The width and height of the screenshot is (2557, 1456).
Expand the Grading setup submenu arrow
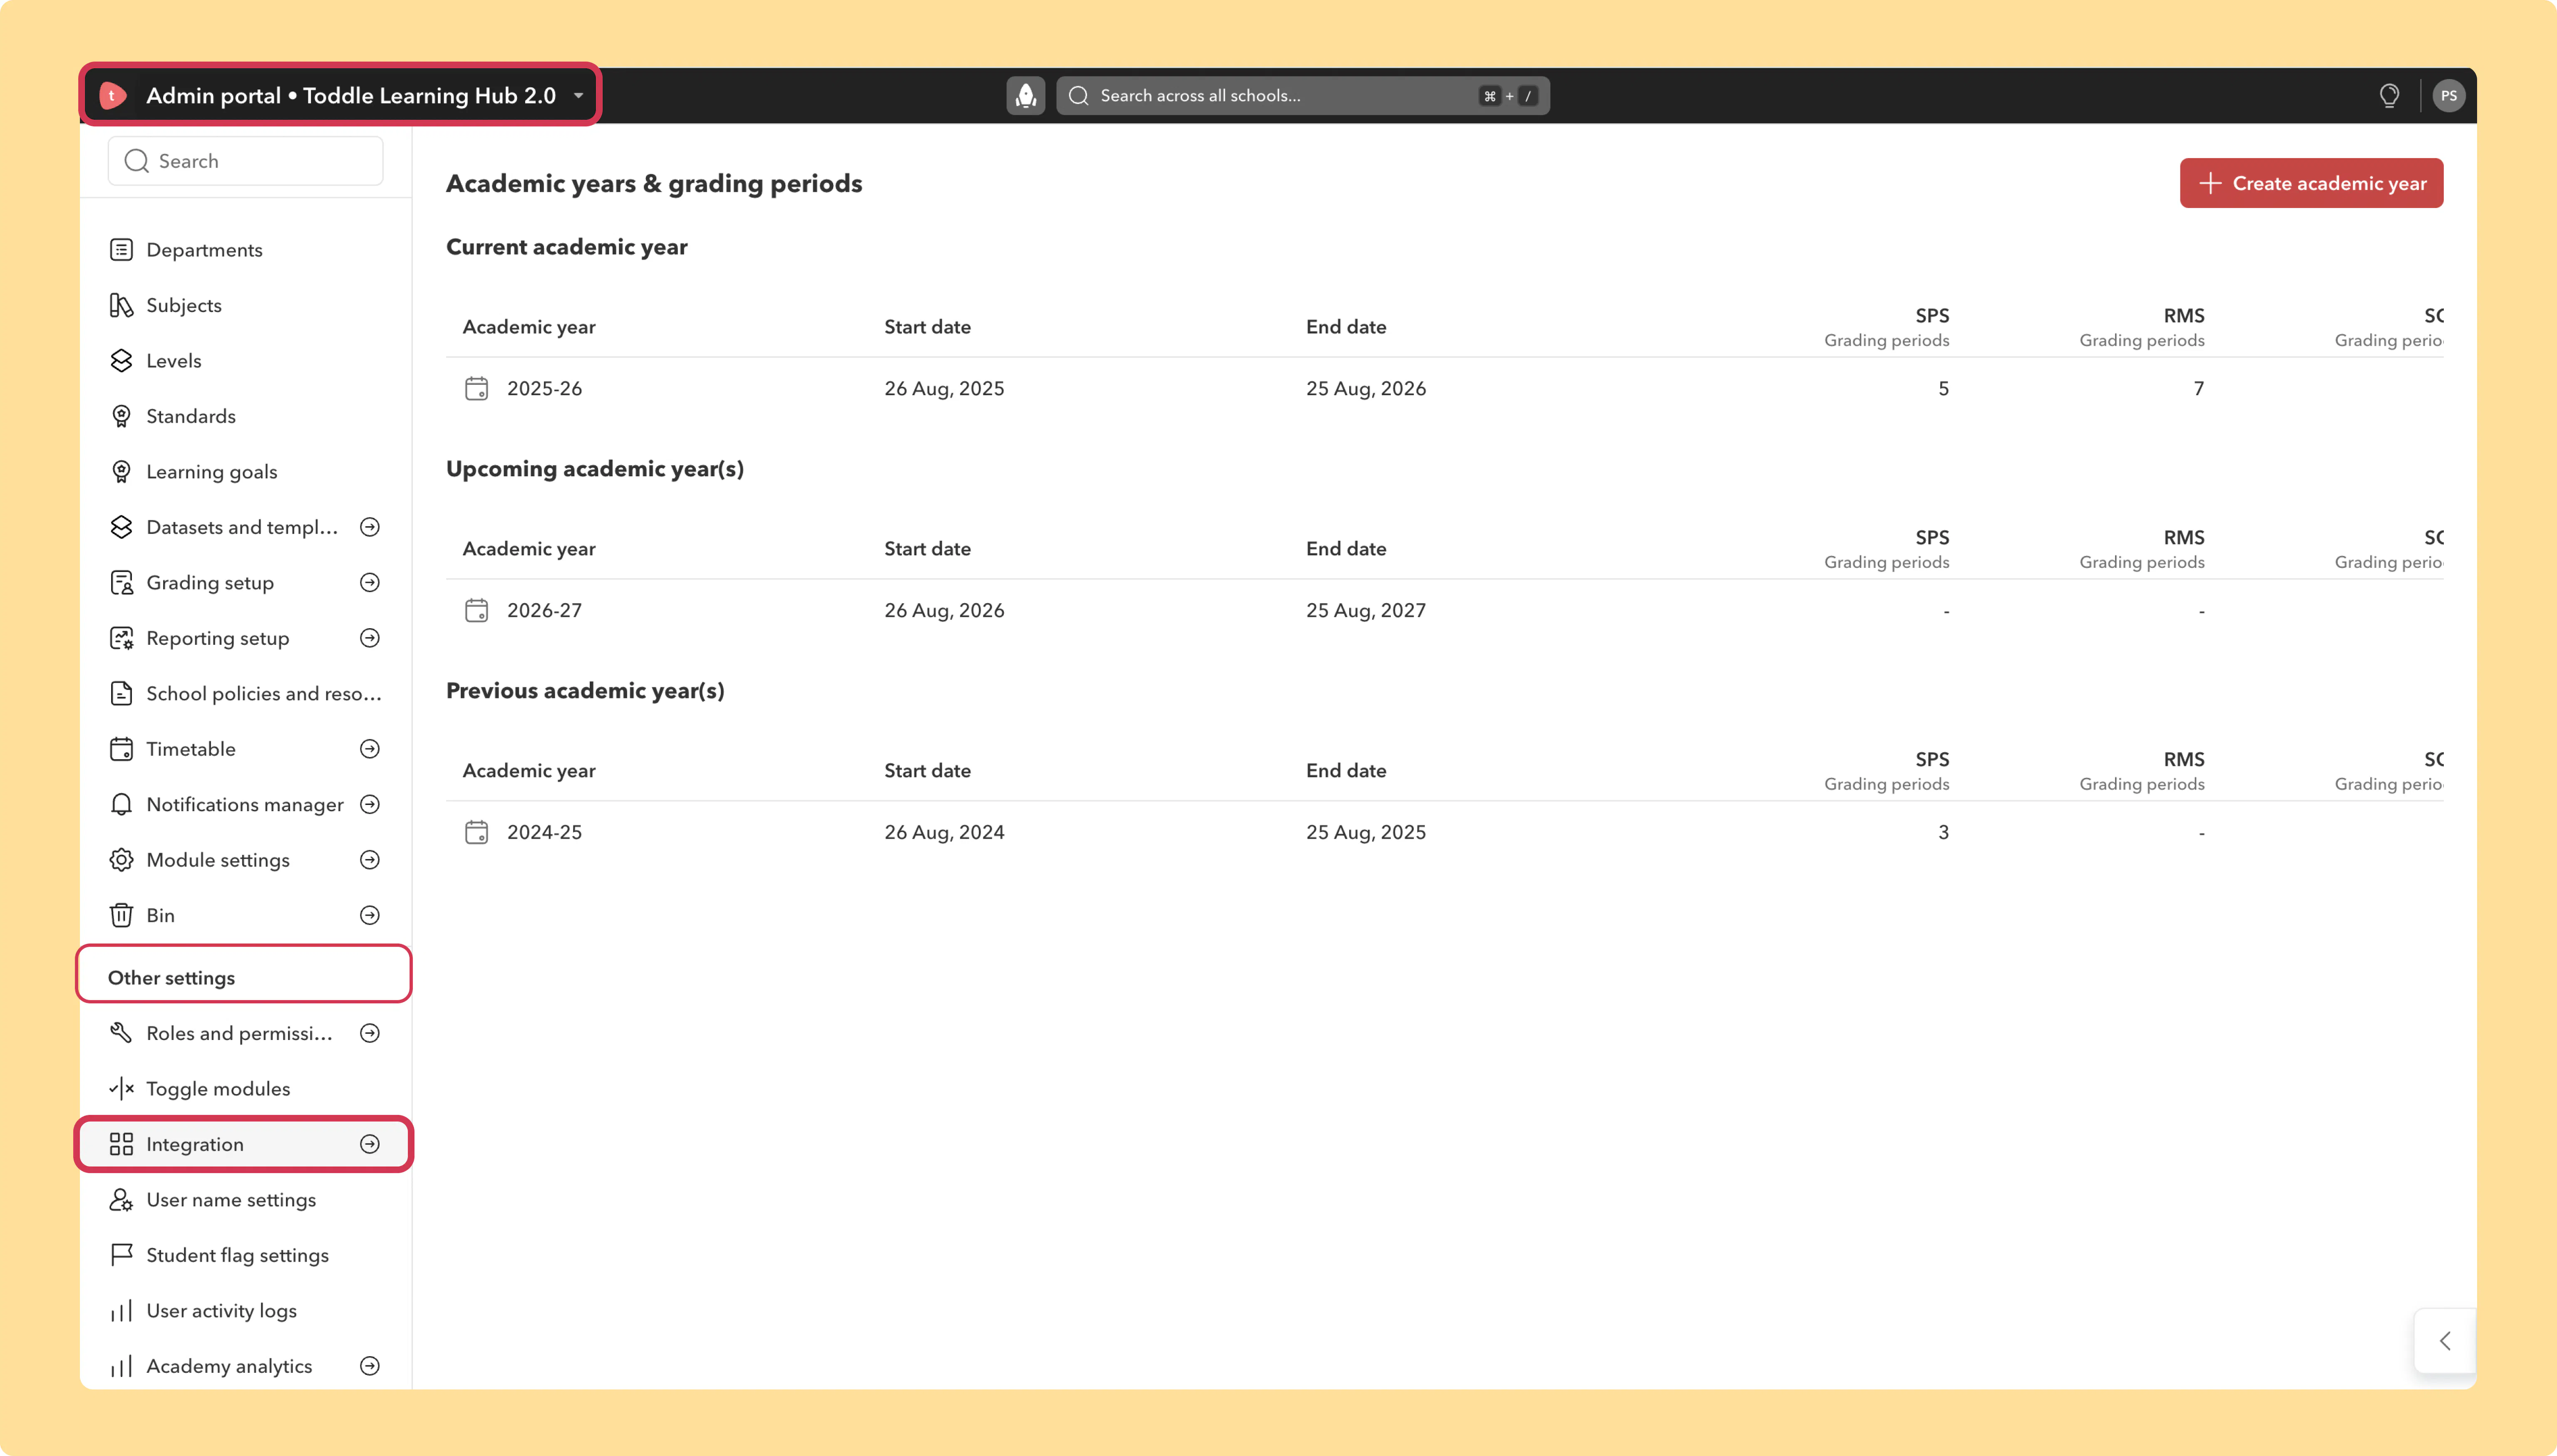pyautogui.click(x=370, y=582)
